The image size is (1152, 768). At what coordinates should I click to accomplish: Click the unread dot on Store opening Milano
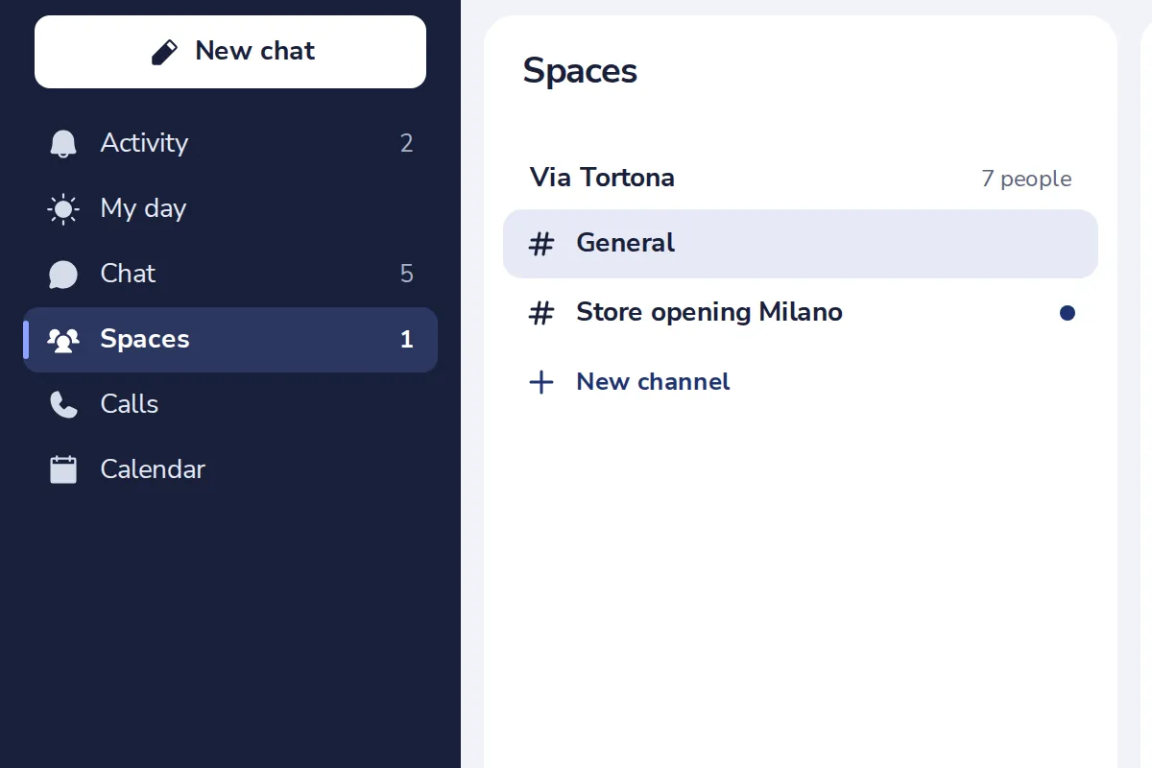coord(1068,313)
